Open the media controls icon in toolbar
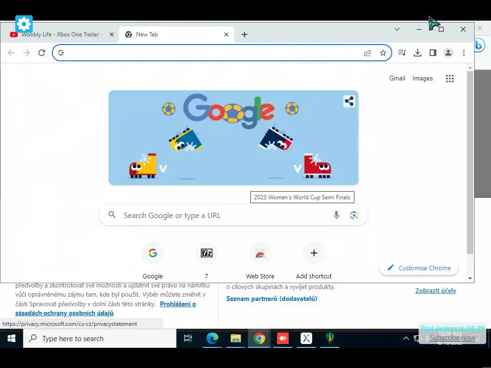Image resolution: width=491 pixels, height=368 pixels. tap(402, 53)
